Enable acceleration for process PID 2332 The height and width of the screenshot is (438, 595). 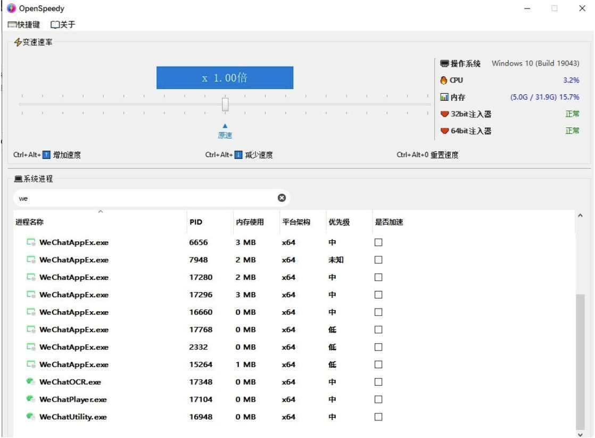[378, 347]
